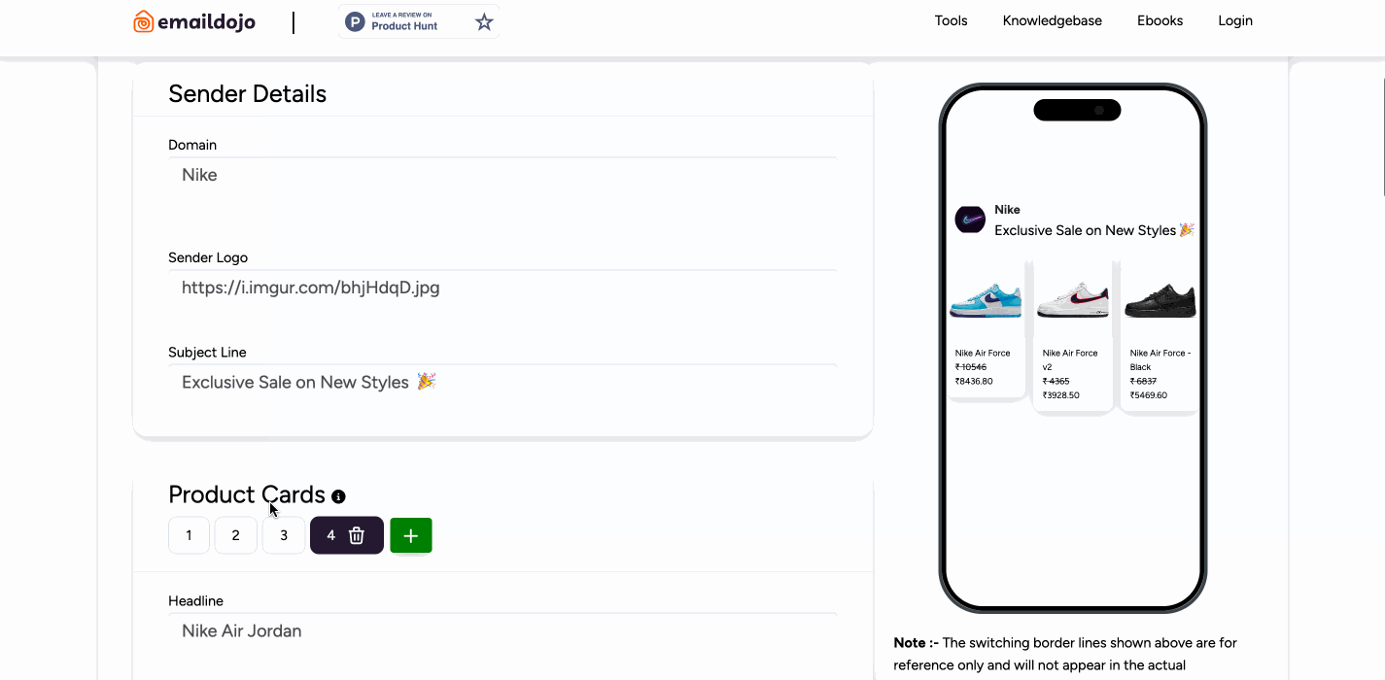
Task: Edit the Domain field containing Nike
Action: [502, 176]
